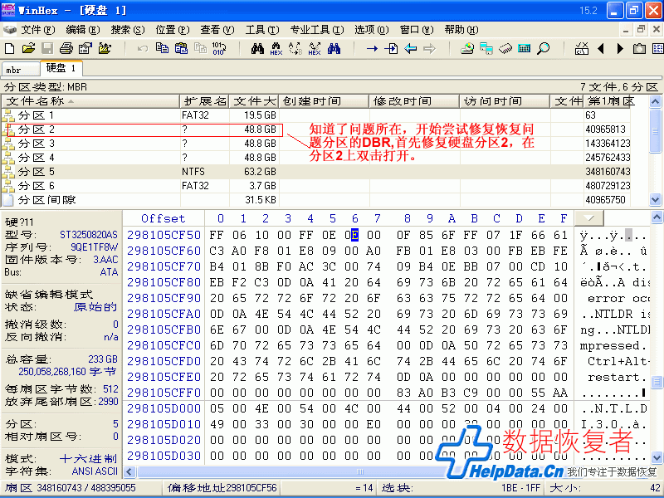
Task: Click the Undo arrow icon
Action: point(143,48)
